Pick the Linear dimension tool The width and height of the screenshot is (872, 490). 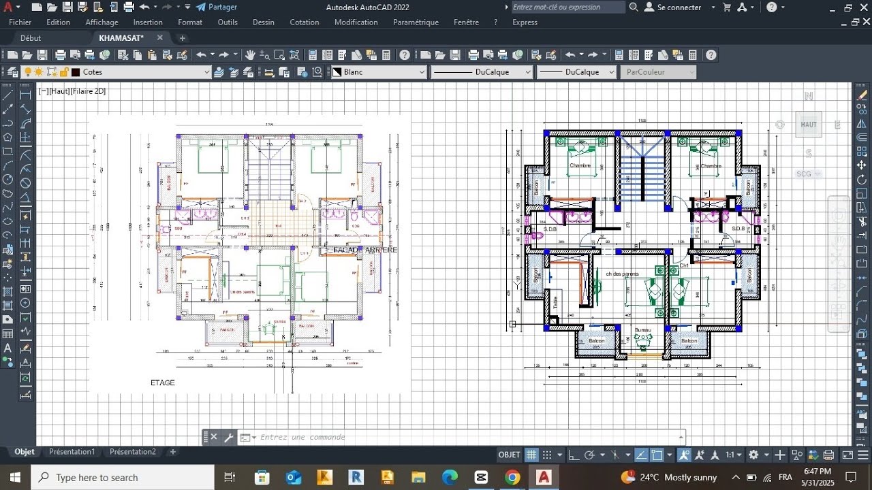26,95
